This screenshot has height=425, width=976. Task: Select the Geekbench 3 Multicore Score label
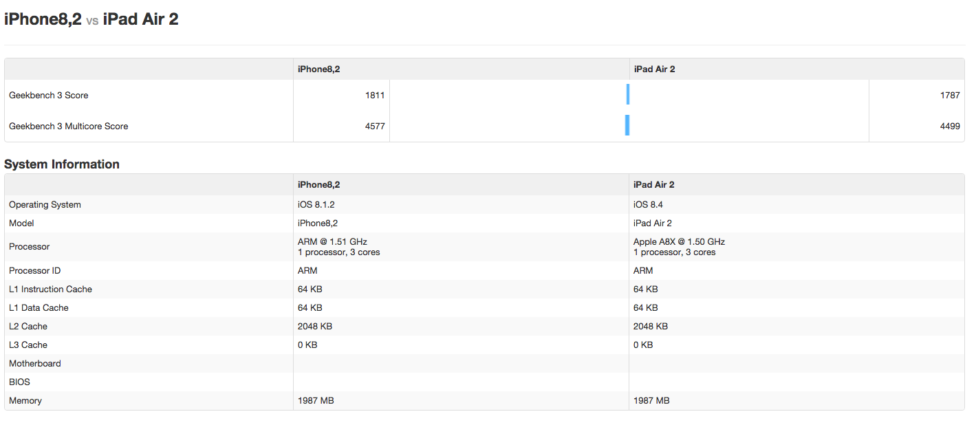click(x=68, y=127)
